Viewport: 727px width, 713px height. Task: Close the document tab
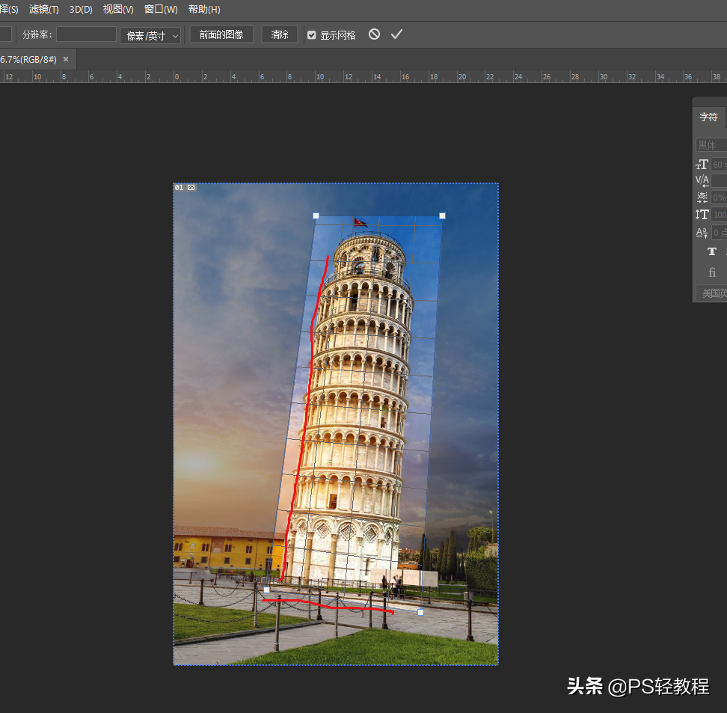pyautogui.click(x=66, y=59)
